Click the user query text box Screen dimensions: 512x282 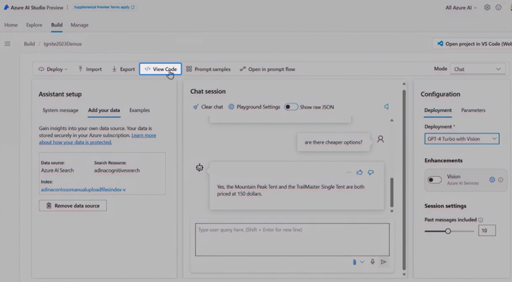pos(292,239)
